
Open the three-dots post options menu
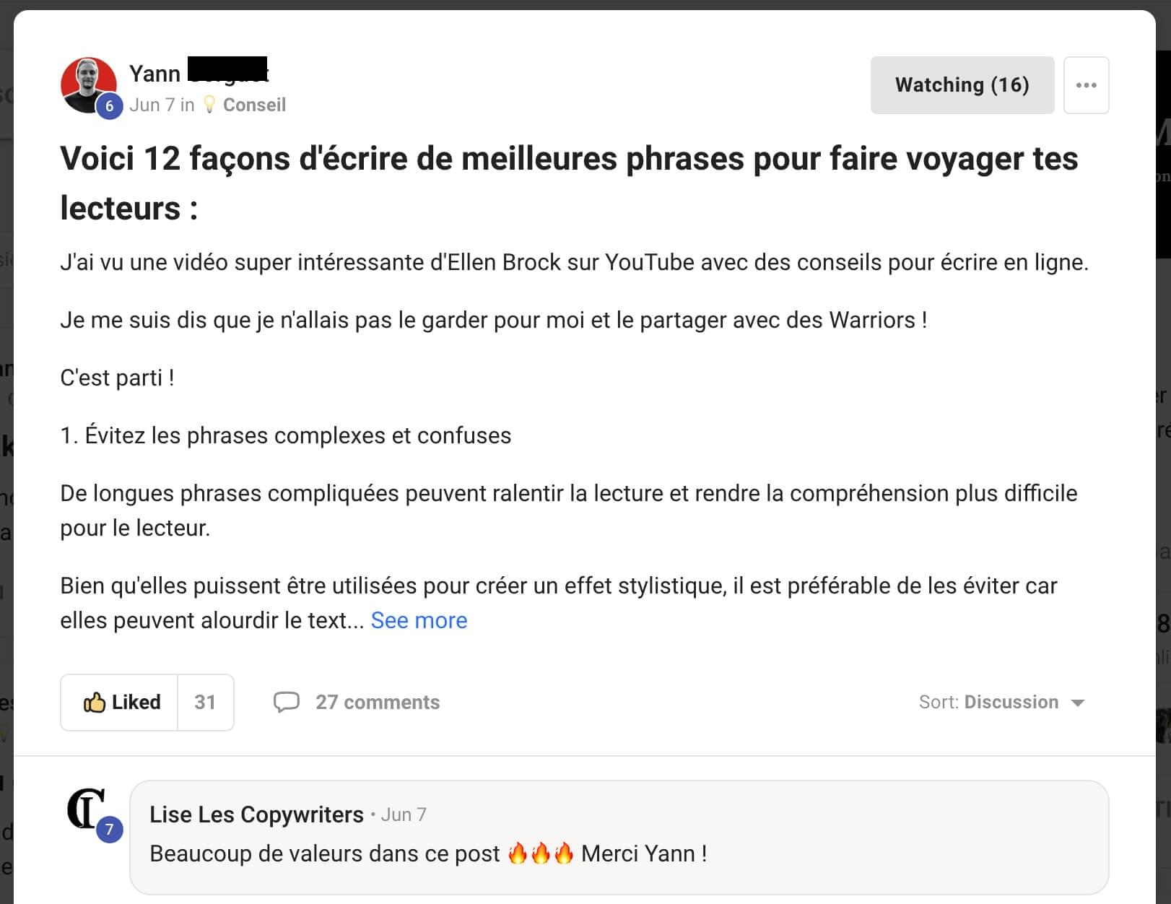pyautogui.click(x=1086, y=85)
